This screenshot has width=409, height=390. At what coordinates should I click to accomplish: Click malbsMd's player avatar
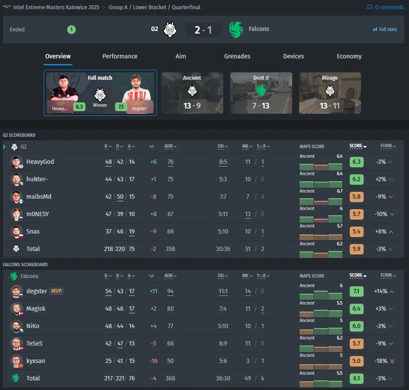tap(17, 197)
